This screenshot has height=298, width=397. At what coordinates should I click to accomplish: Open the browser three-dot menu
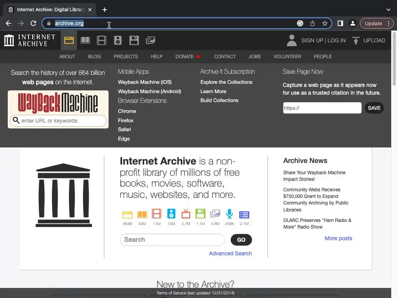pos(388,23)
